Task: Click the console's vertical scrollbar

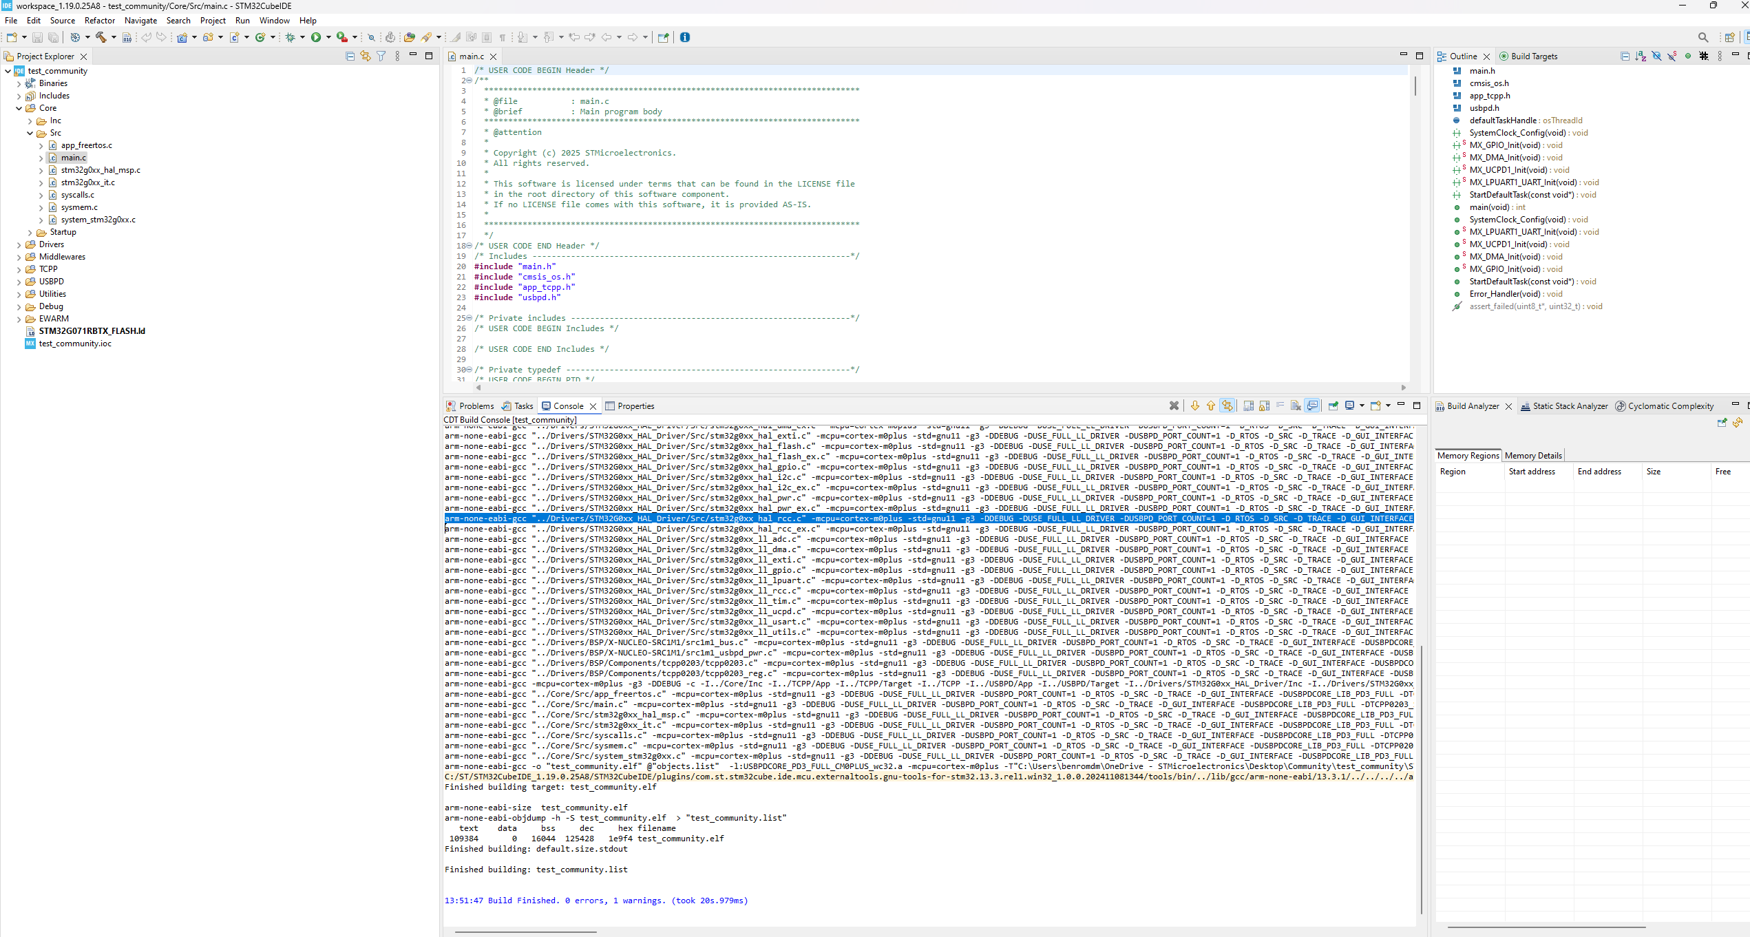Action: click(1421, 778)
